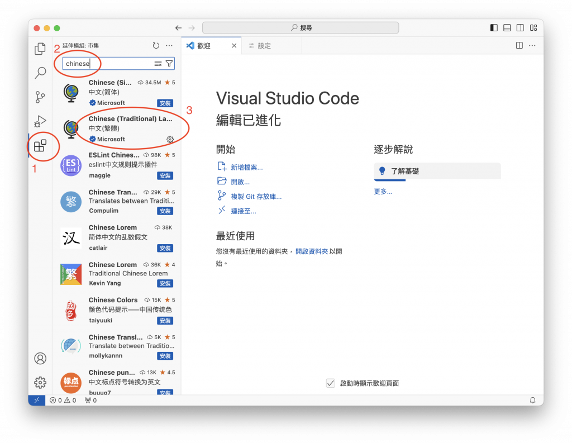This screenshot has height=443, width=572.
Task: Select Chinese (Traditional) Language Pack entry
Action: coord(117,129)
